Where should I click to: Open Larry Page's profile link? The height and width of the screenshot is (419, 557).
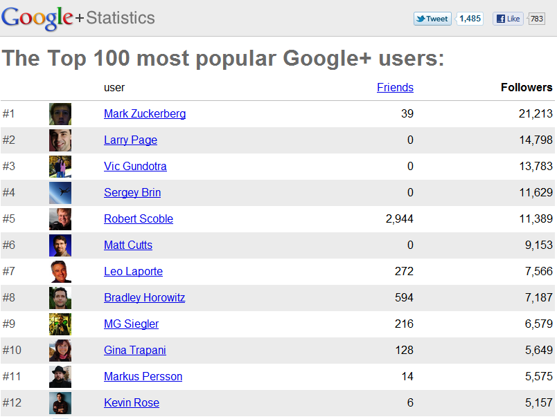(x=130, y=140)
